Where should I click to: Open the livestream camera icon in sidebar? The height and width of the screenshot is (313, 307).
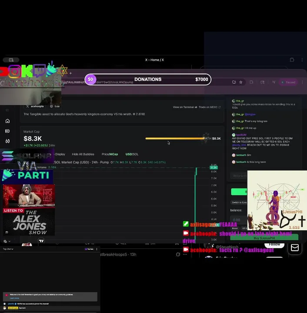pos(7,131)
